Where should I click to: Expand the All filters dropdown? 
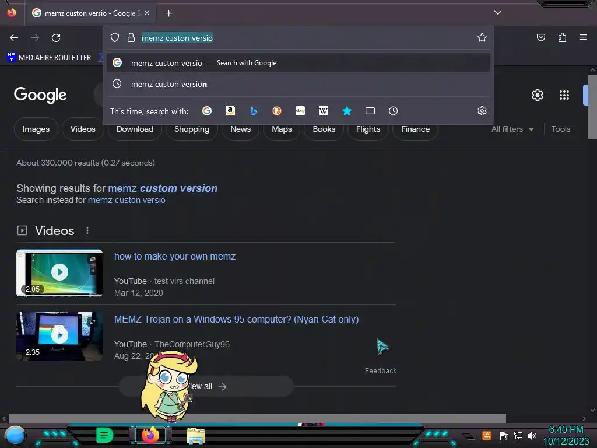click(512, 129)
